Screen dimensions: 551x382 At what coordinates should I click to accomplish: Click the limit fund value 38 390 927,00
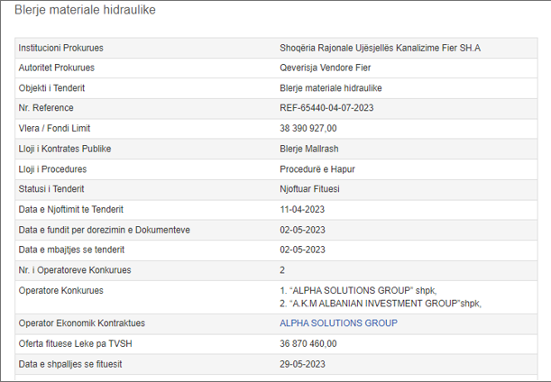coord(308,129)
